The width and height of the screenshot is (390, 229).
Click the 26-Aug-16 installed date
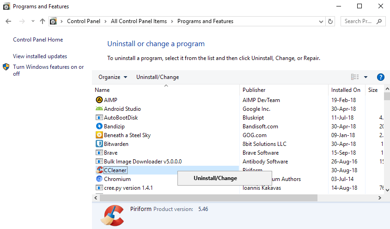pos(344,162)
